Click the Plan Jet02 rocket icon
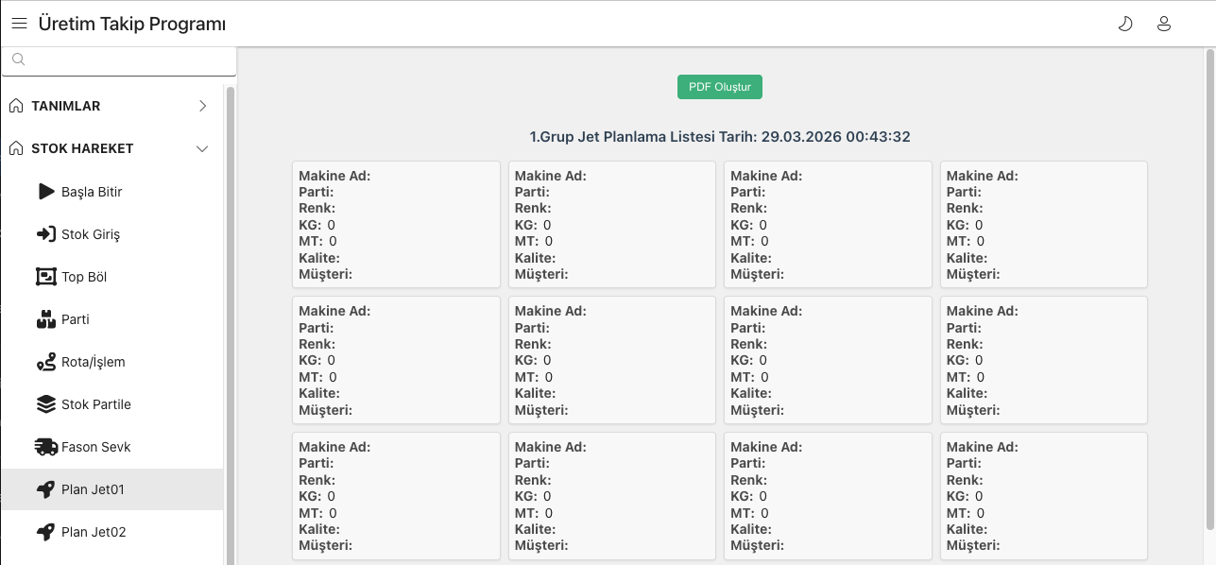The width and height of the screenshot is (1216, 565). [x=46, y=532]
